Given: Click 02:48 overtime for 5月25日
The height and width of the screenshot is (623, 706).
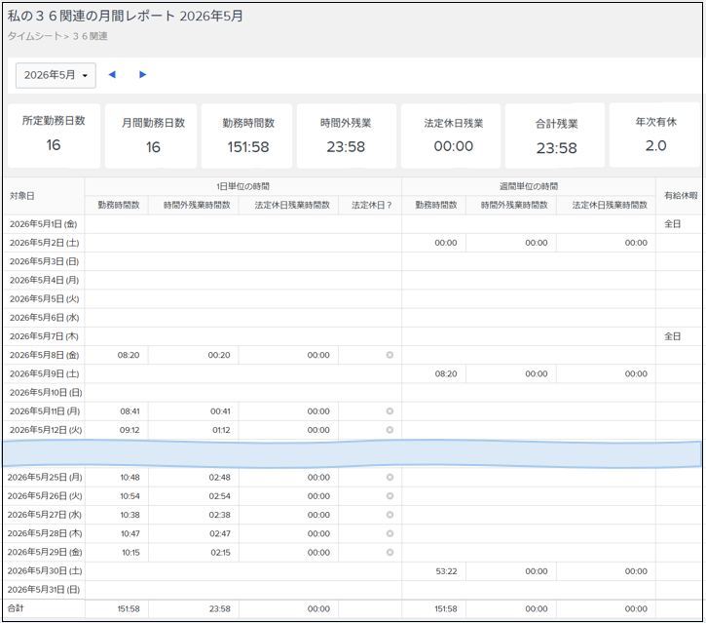Looking at the screenshot, I should tap(219, 478).
